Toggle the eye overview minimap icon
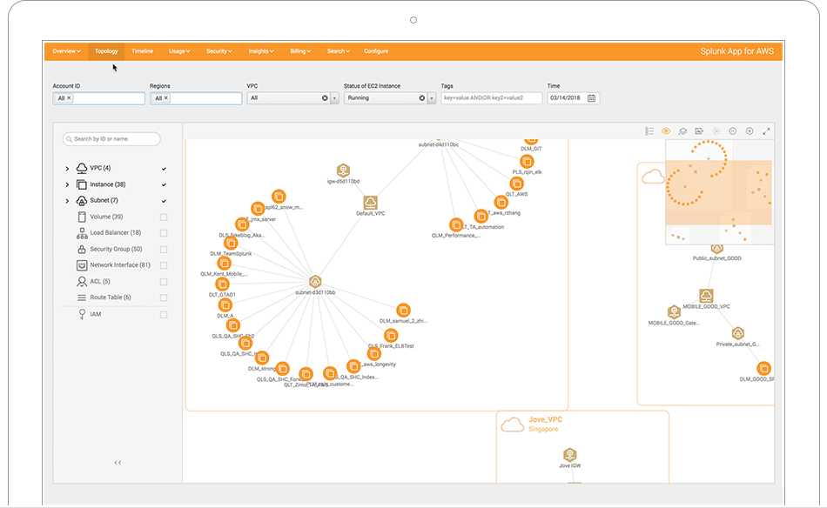 (666, 131)
